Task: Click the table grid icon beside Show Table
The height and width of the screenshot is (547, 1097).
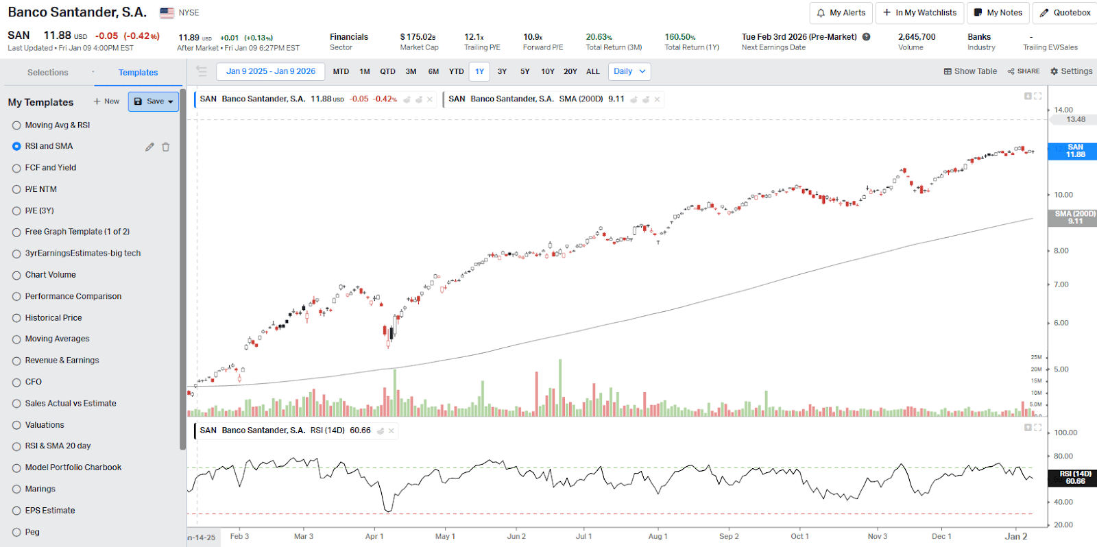Action: [x=948, y=71]
